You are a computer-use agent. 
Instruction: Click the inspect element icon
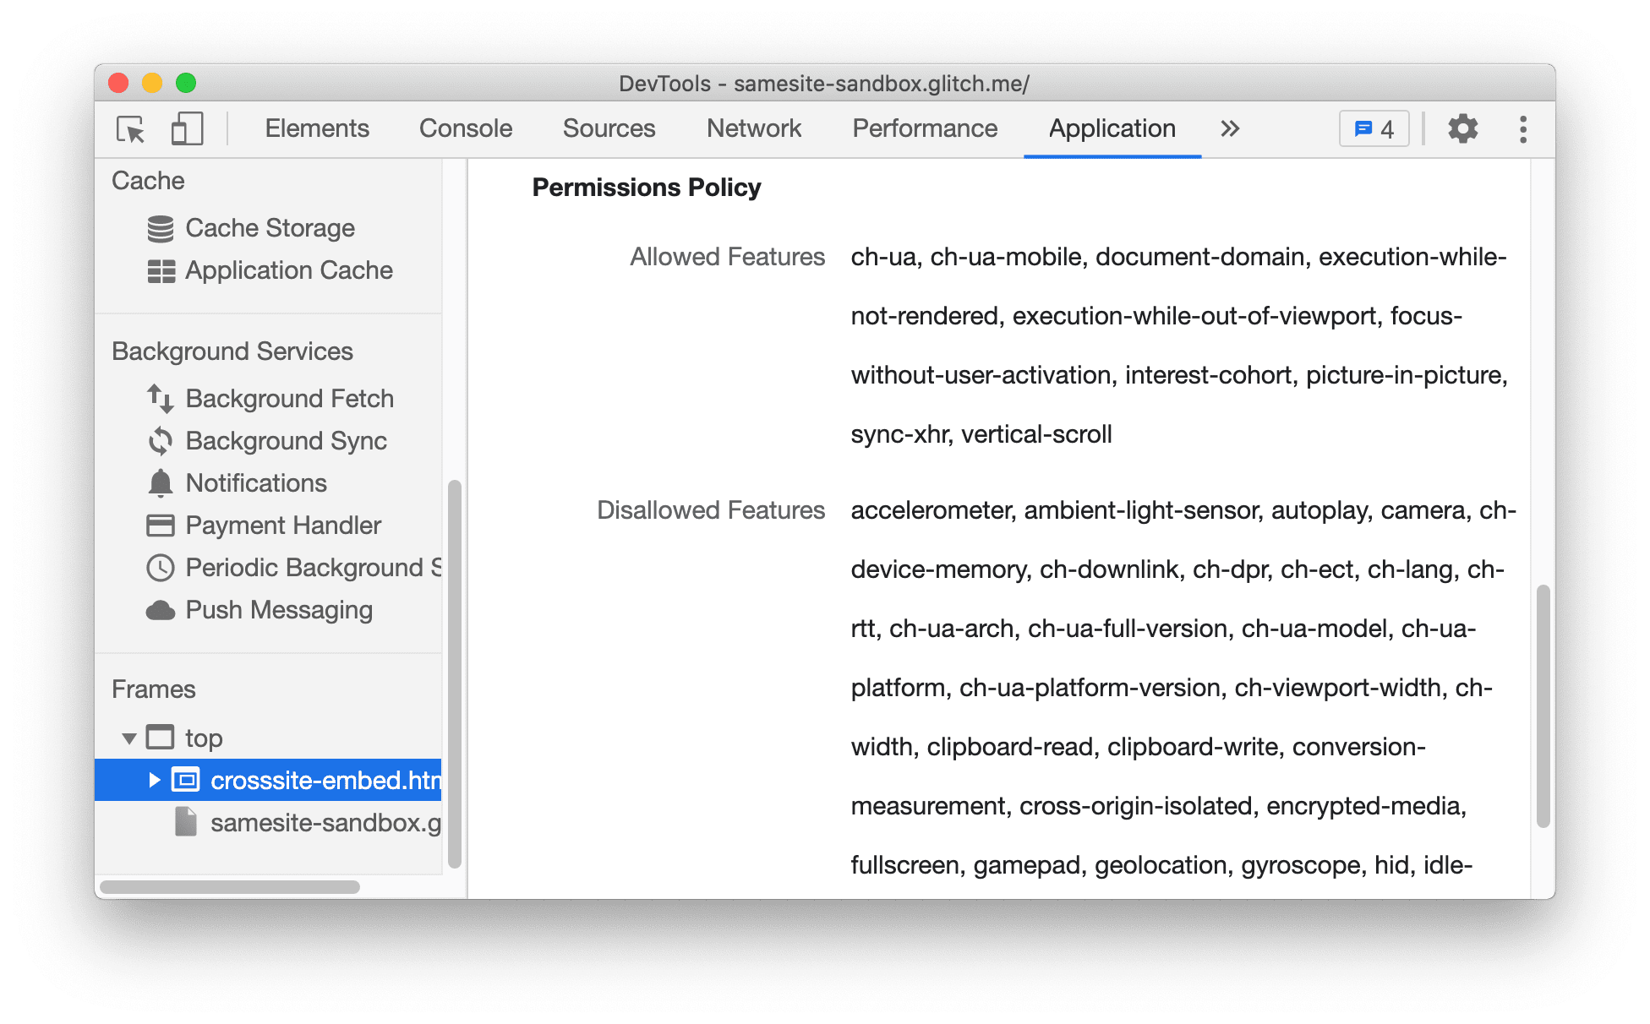128,130
